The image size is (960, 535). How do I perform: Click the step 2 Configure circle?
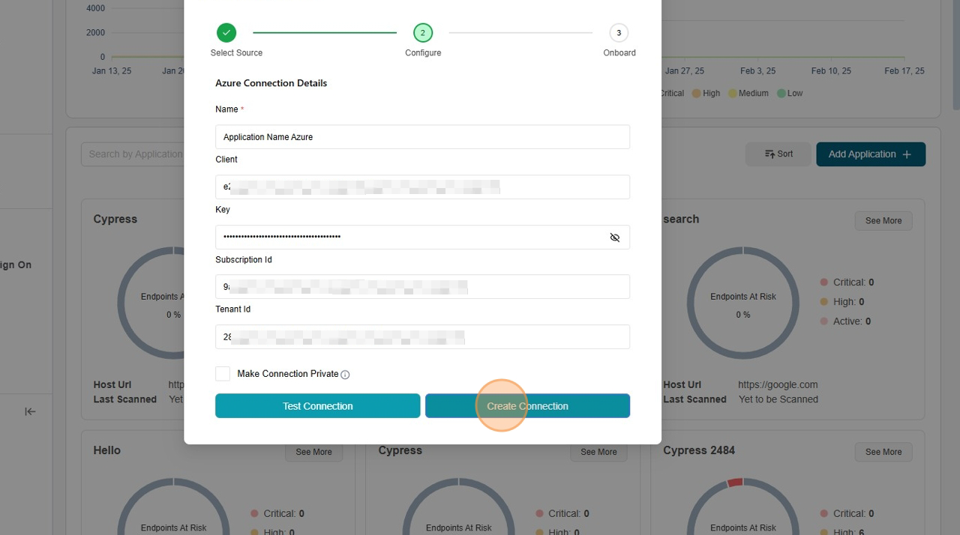click(423, 33)
